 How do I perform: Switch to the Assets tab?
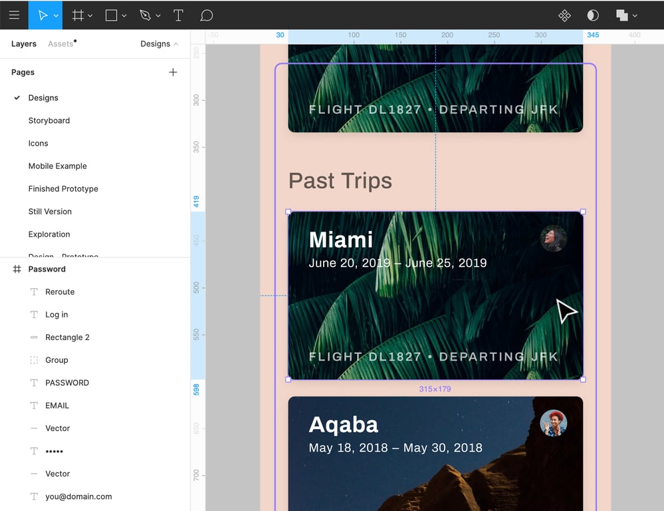[60, 44]
